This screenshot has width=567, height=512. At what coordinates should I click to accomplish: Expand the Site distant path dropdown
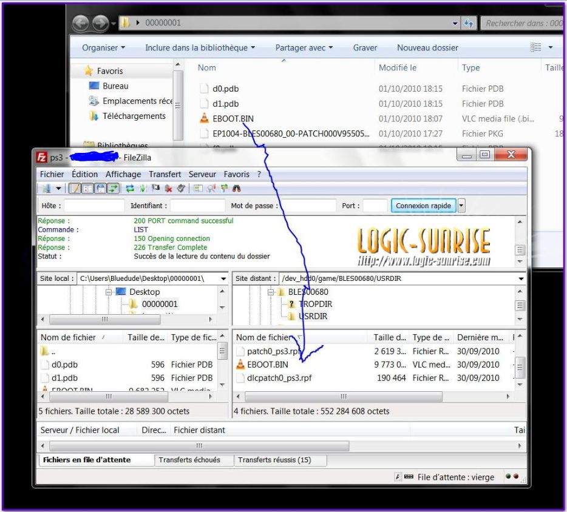(520, 278)
